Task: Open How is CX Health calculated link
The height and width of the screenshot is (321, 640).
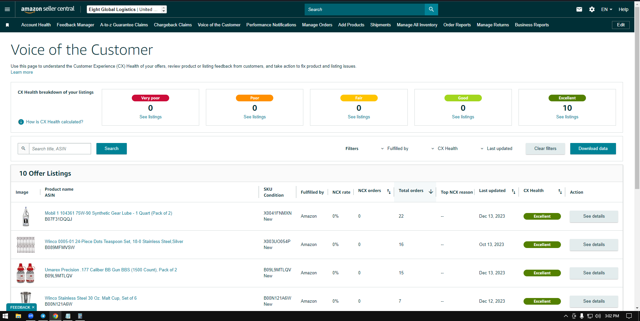Action: 55,122
